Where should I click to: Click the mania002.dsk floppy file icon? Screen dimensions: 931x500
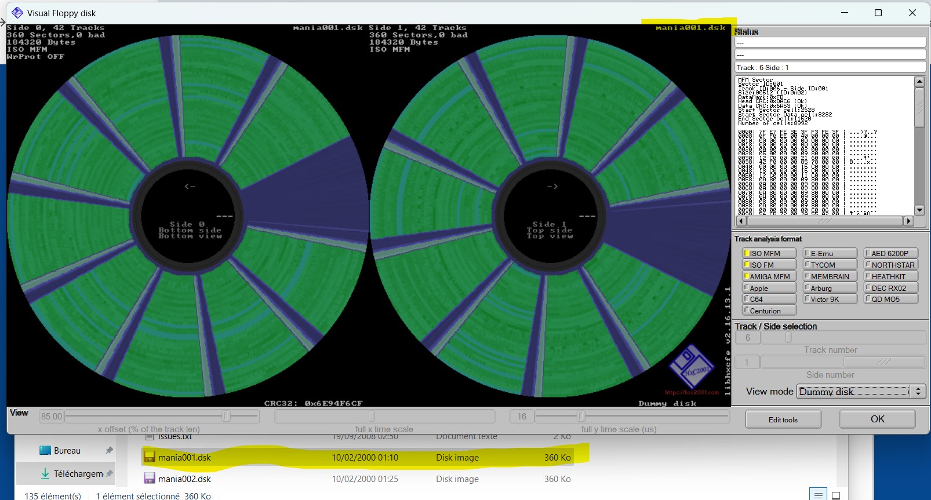coord(150,479)
